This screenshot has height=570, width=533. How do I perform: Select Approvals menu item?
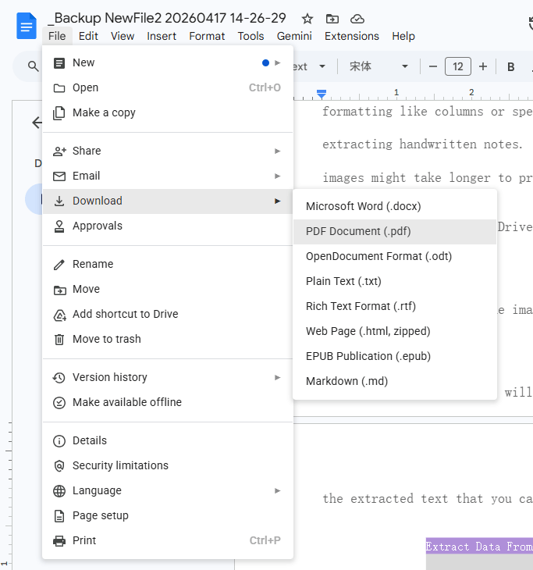pyautogui.click(x=168, y=226)
